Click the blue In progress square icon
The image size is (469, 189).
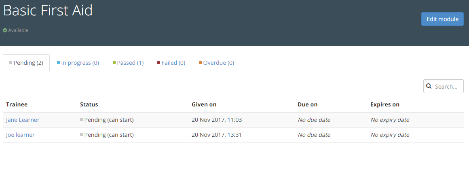[59, 63]
